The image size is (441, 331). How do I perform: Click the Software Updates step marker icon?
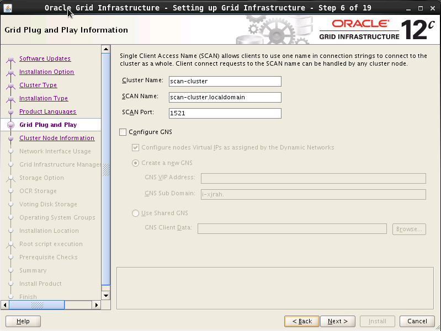tap(10, 60)
